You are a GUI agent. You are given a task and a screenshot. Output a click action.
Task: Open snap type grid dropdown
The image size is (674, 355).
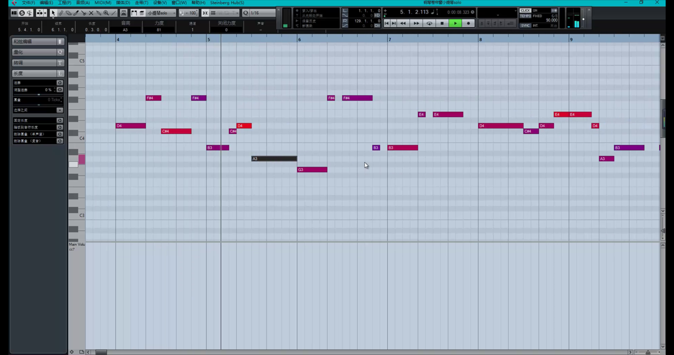click(x=213, y=13)
